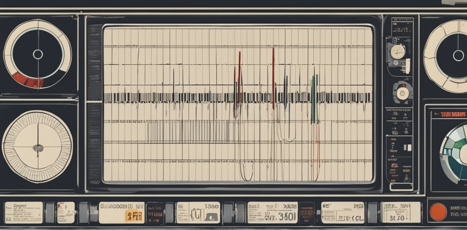Click the tallest red spike on the chart display
This screenshot has height=230, width=467.
(x=273, y=78)
